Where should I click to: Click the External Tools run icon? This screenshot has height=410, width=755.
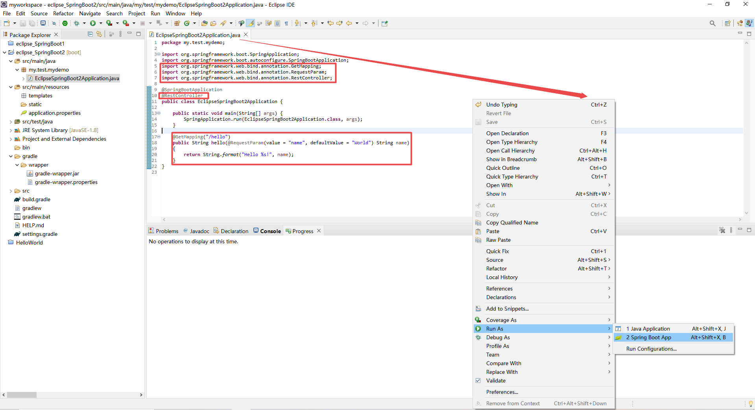point(126,23)
